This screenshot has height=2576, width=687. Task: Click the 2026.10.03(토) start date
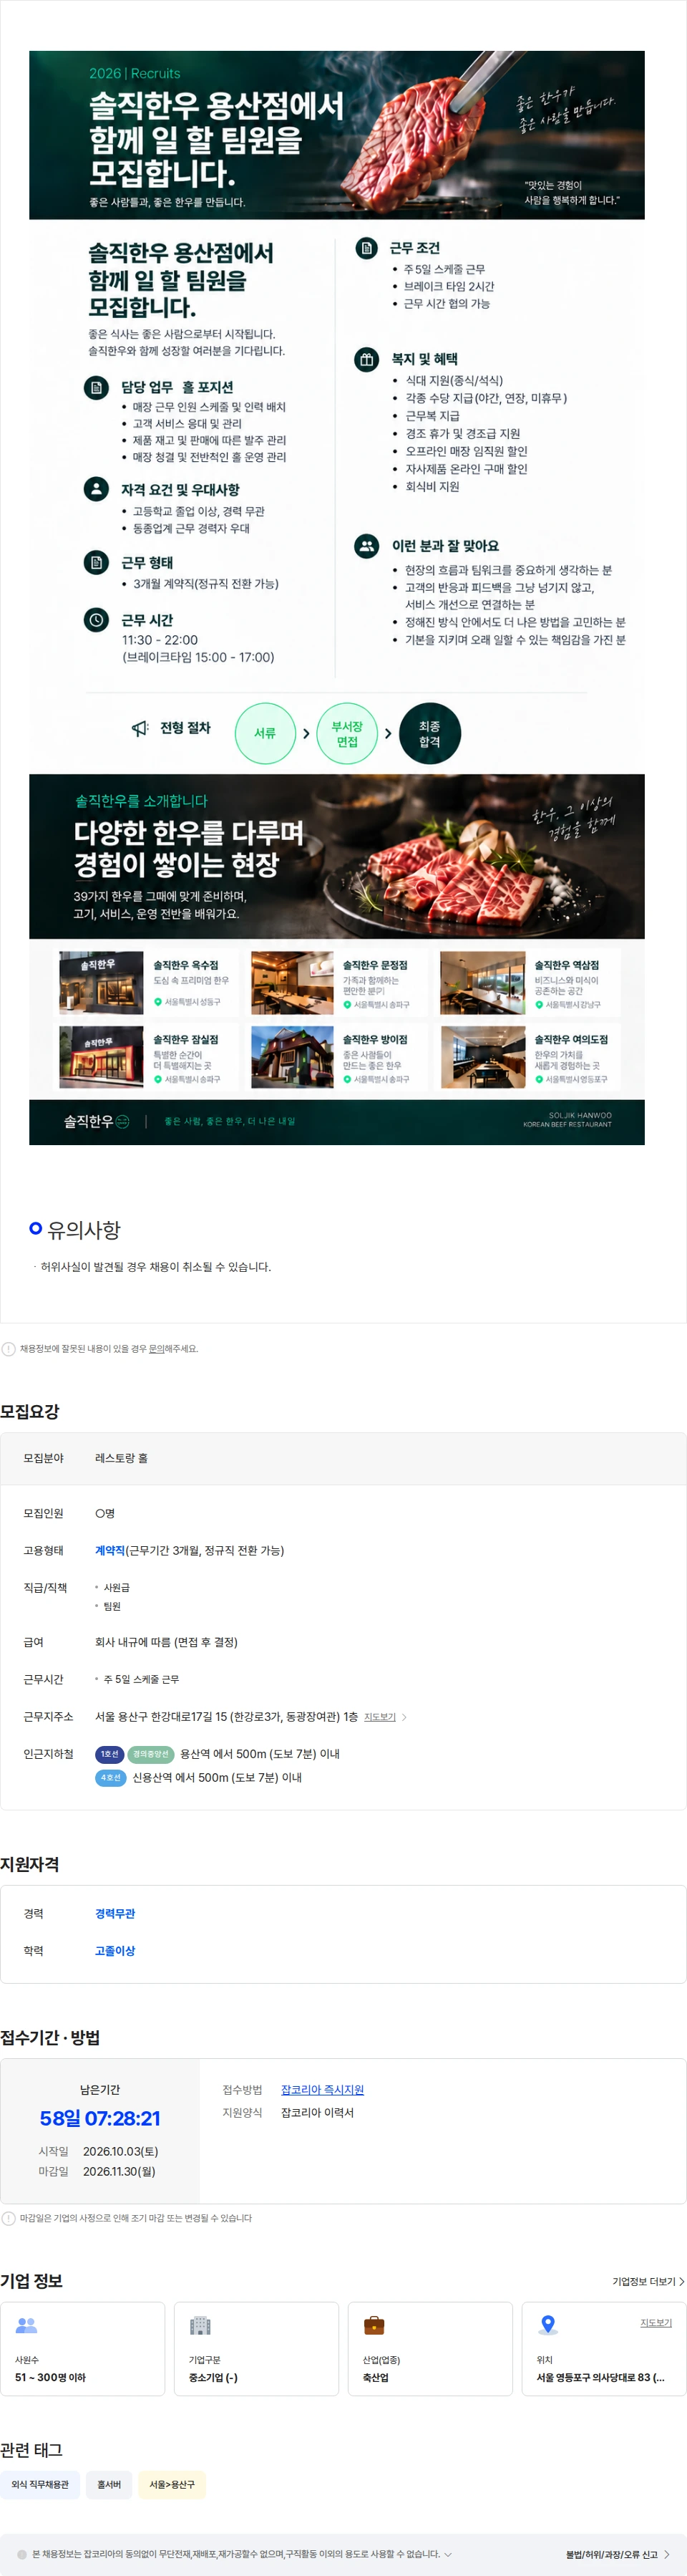click(120, 2151)
